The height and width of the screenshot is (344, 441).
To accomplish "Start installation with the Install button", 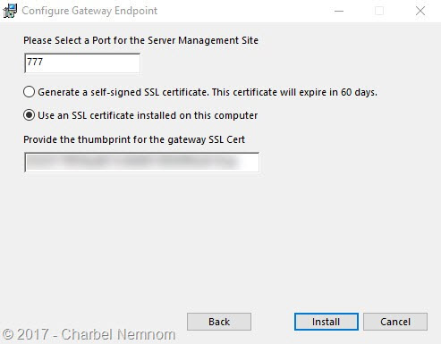I will tap(327, 322).
